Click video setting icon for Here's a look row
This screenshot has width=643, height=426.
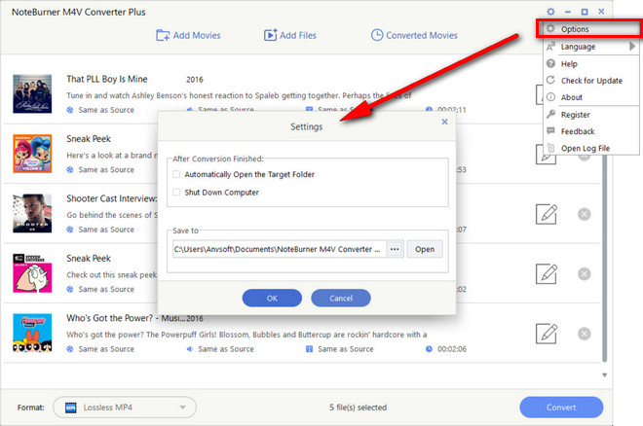[x=70, y=170]
